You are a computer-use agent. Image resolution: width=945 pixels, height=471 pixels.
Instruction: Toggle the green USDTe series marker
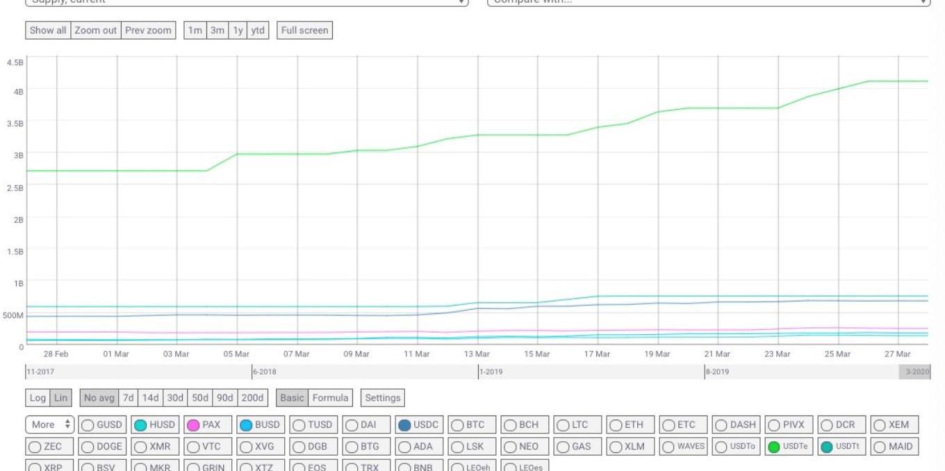(x=773, y=447)
